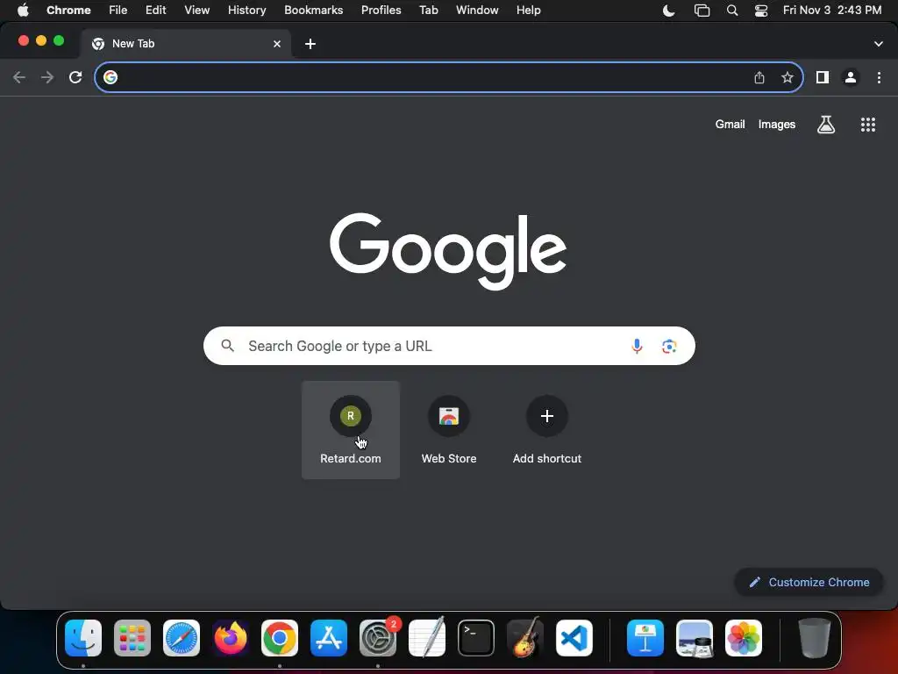Open the File menu

(x=118, y=11)
